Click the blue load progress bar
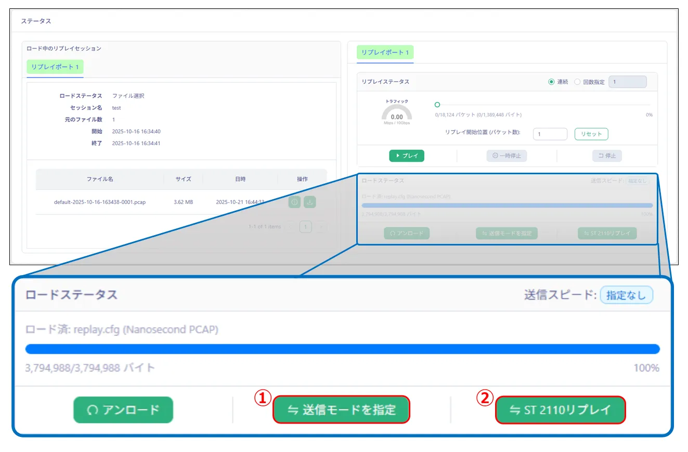Screen dimensions: 688x452 click(x=342, y=349)
